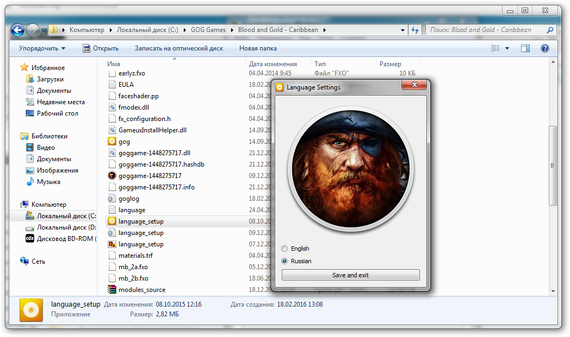
Task: Go forward with the Explorer forward arrow
Action: coord(33,30)
